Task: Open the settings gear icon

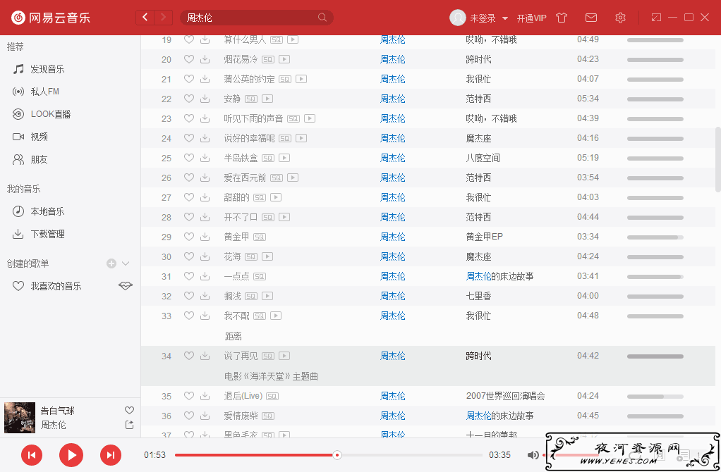Action: coord(620,18)
